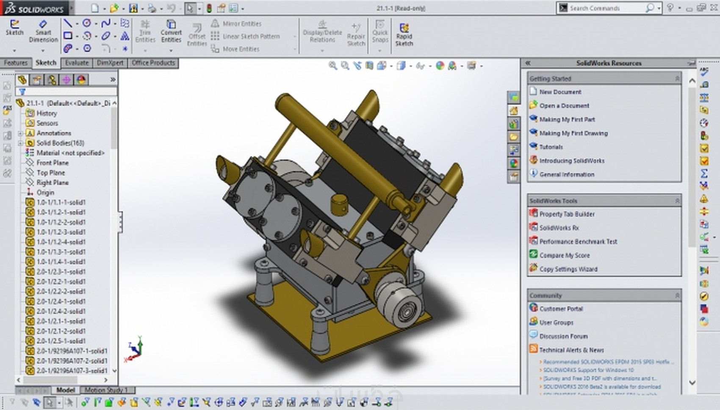Open Display/Delete Relations tool

click(x=322, y=31)
